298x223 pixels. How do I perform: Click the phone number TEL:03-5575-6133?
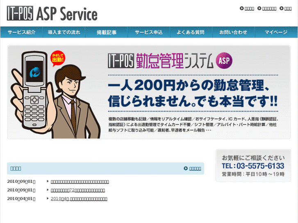pos(253,166)
